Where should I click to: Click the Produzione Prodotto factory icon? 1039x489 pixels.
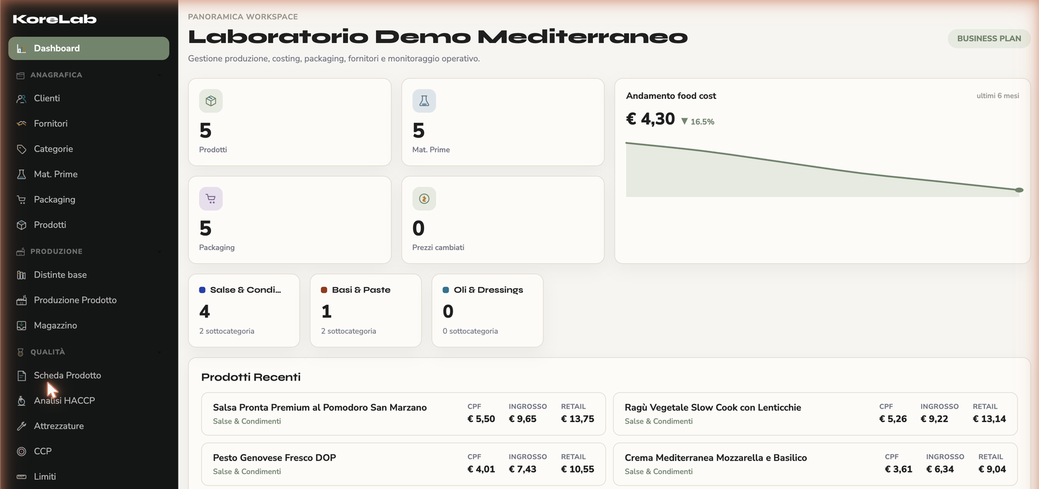click(21, 300)
